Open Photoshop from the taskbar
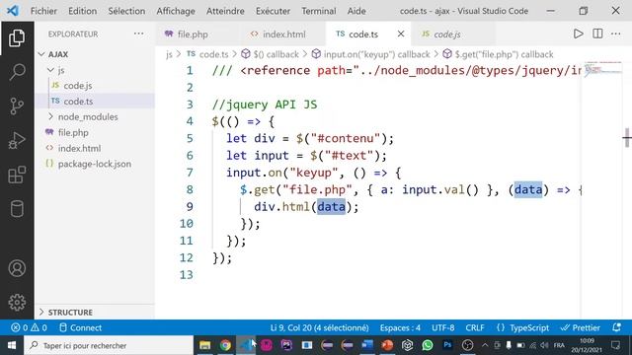The image size is (632, 355). coord(447,345)
